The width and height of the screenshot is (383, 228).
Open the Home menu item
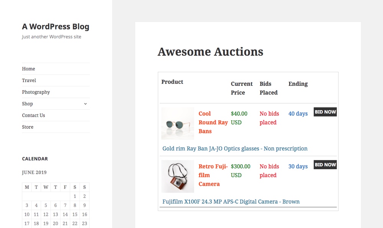(28, 69)
